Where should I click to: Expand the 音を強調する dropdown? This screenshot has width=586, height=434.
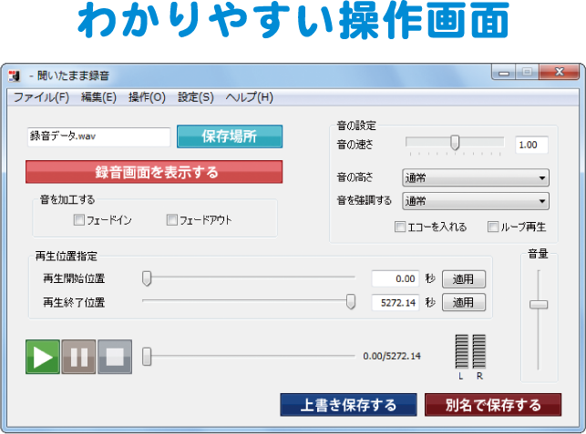click(475, 201)
